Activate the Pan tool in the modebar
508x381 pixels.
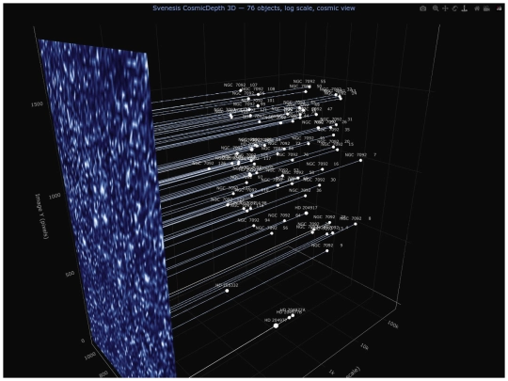(x=445, y=8)
